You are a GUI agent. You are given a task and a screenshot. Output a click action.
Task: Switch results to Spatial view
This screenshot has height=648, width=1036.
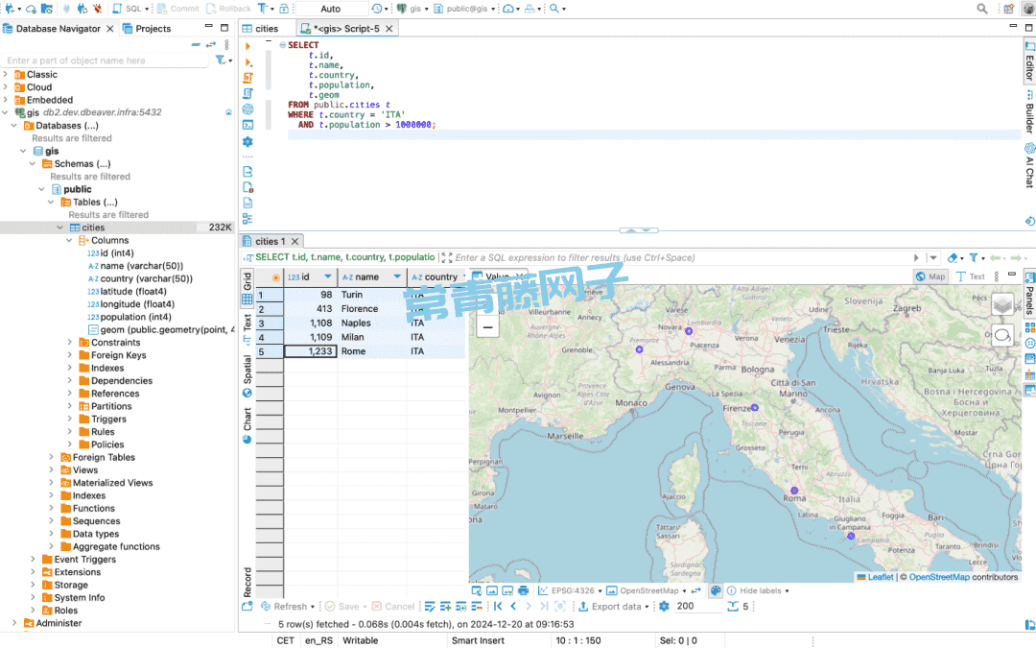pyautogui.click(x=247, y=375)
